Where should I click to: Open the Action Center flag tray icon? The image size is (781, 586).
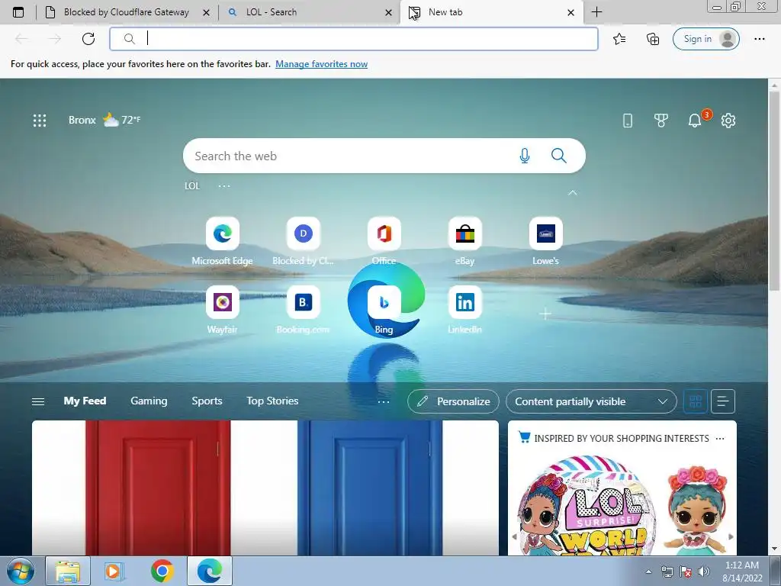coord(686,572)
